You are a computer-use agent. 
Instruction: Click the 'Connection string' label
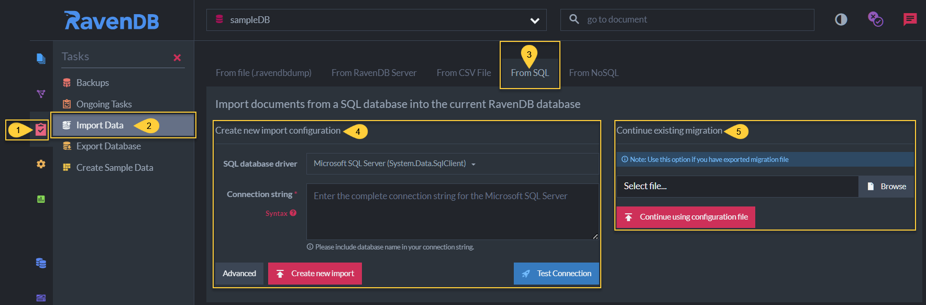pyautogui.click(x=260, y=194)
